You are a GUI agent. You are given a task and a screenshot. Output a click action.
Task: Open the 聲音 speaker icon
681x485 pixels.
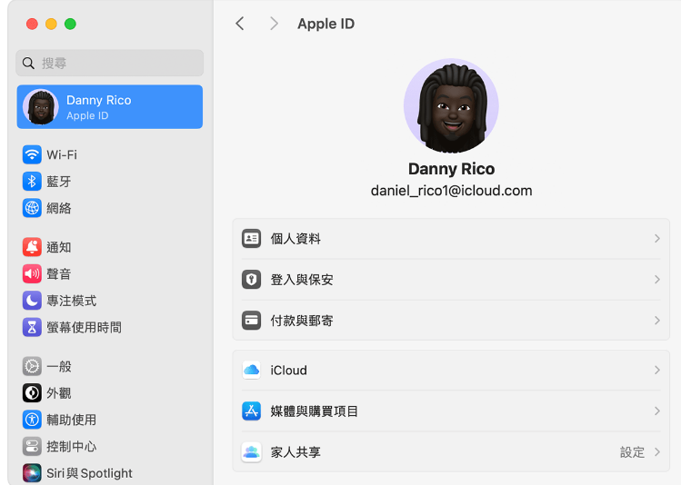32,273
